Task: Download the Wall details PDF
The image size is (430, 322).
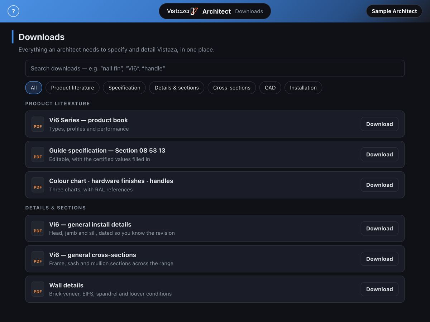Action: pyautogui.click(x=379, y=289)
